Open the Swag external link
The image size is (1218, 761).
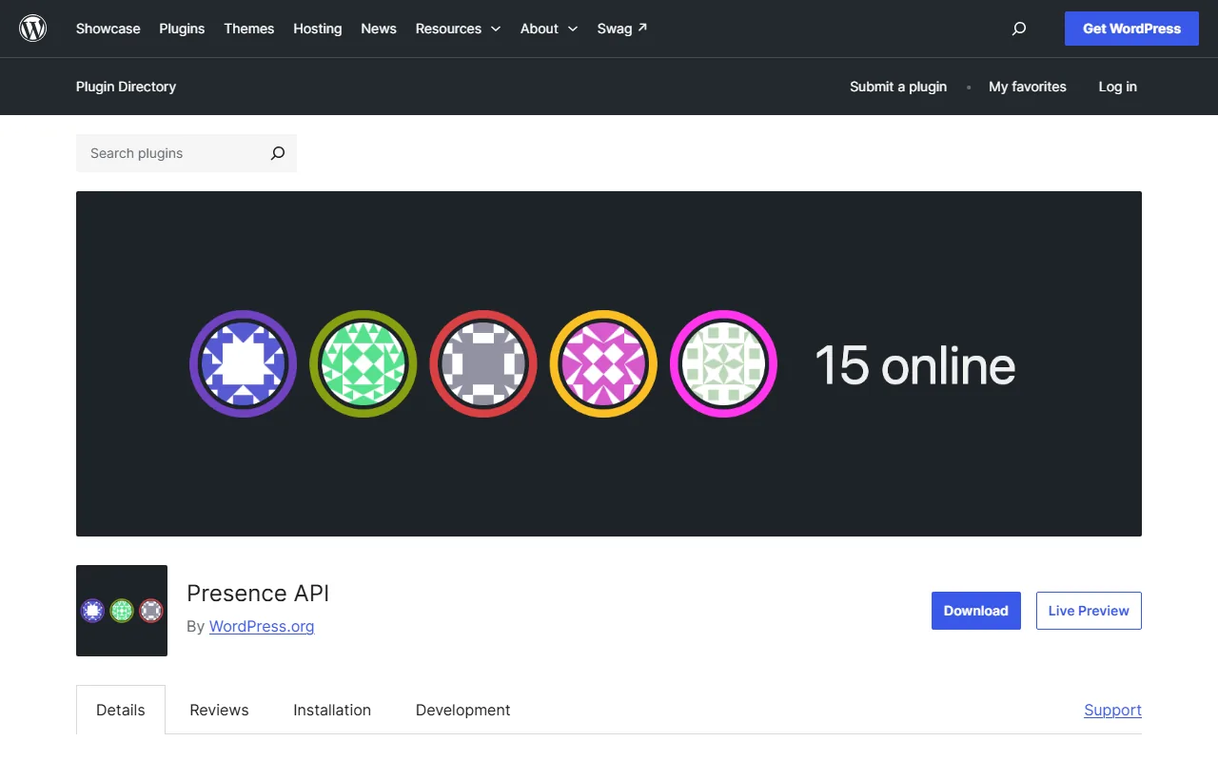622,29
